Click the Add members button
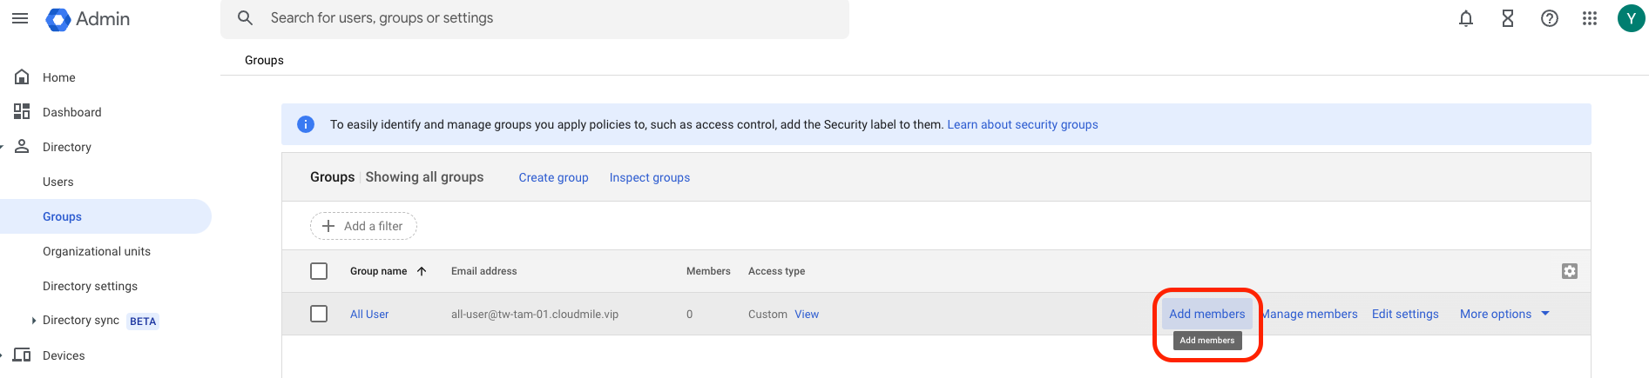Viewport: 1649px width, 378px height. pyautogui.click(x=1206, y=314)
